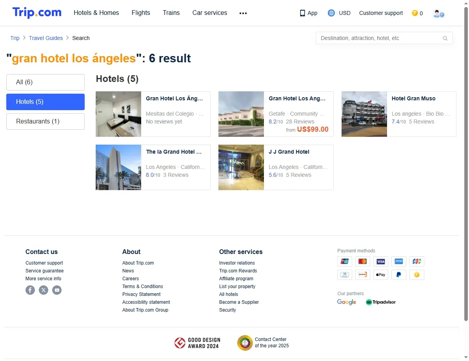Click the Mastercard payment icon
The height and width of the screenshot is (361, 469).
362,261
